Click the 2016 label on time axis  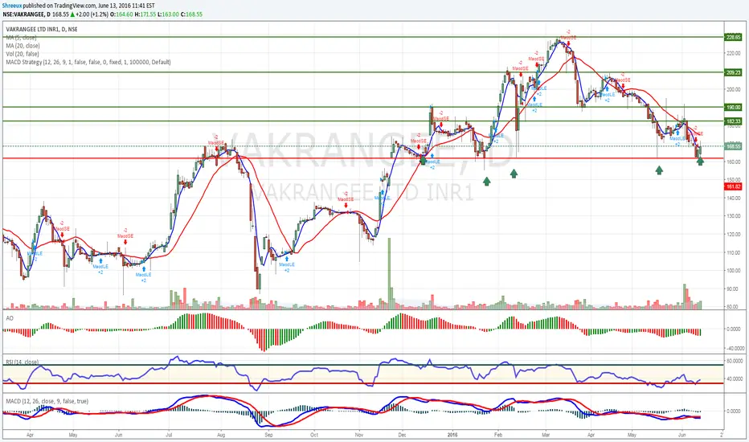point(452,435)
